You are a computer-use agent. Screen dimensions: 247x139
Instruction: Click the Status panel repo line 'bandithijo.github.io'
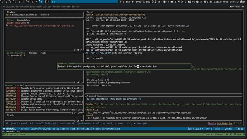(x=27, y=15)
